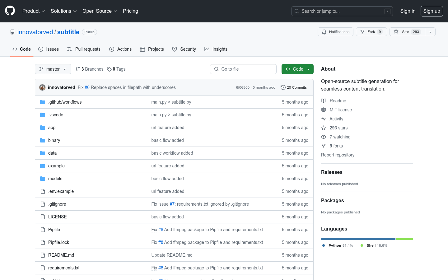Viewport: 448px width, 280px height.
Task: Click the example folder icon
Action: [43, 166]
